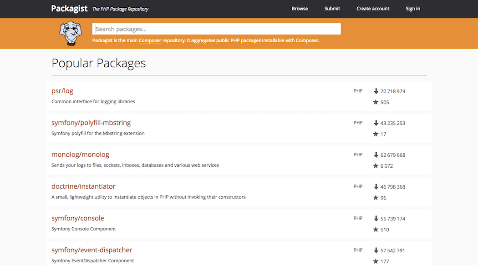The height and width of the screenshot is (265, 478).
Task: Click the star icon beside 177
Action: tap(376, 261)
